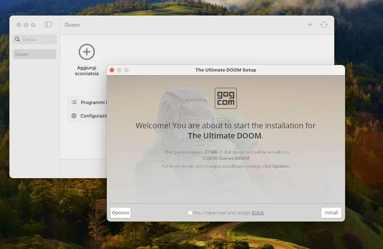Open the EULA link
The image size is (383, 249).
(x=258, y=212)
